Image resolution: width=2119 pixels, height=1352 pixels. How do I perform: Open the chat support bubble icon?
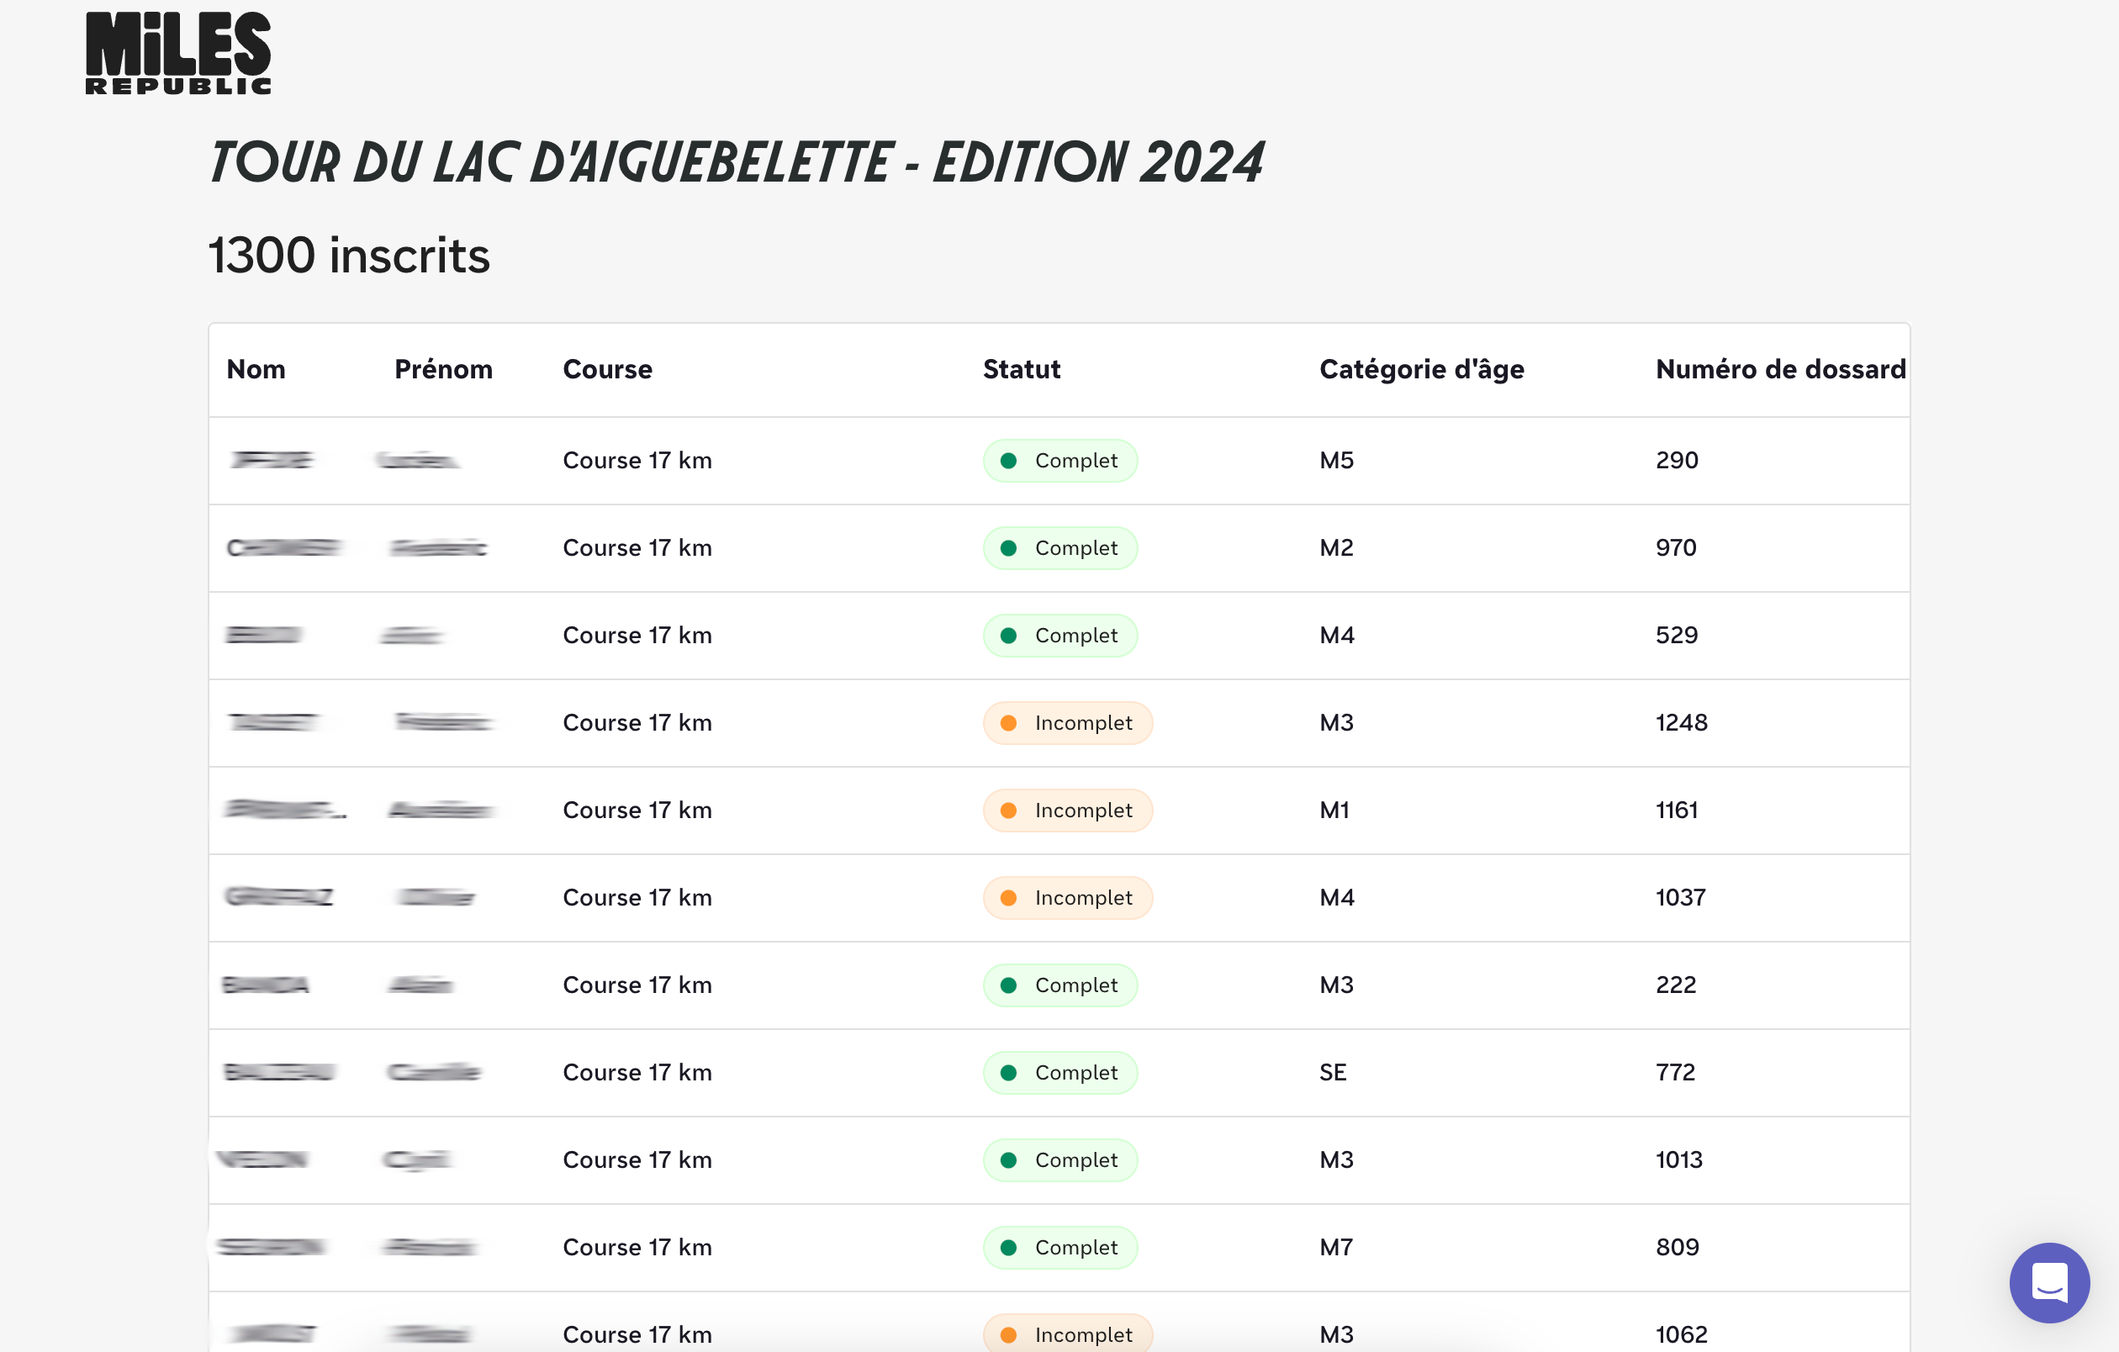click(2048, 1282)
